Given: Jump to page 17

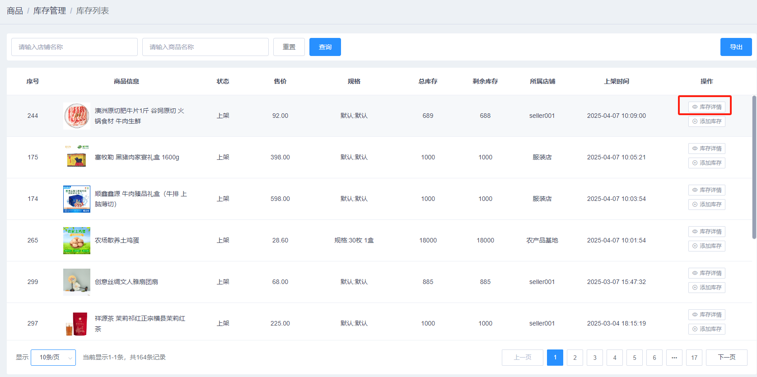Looking at the screenshot, I should 694,358.
